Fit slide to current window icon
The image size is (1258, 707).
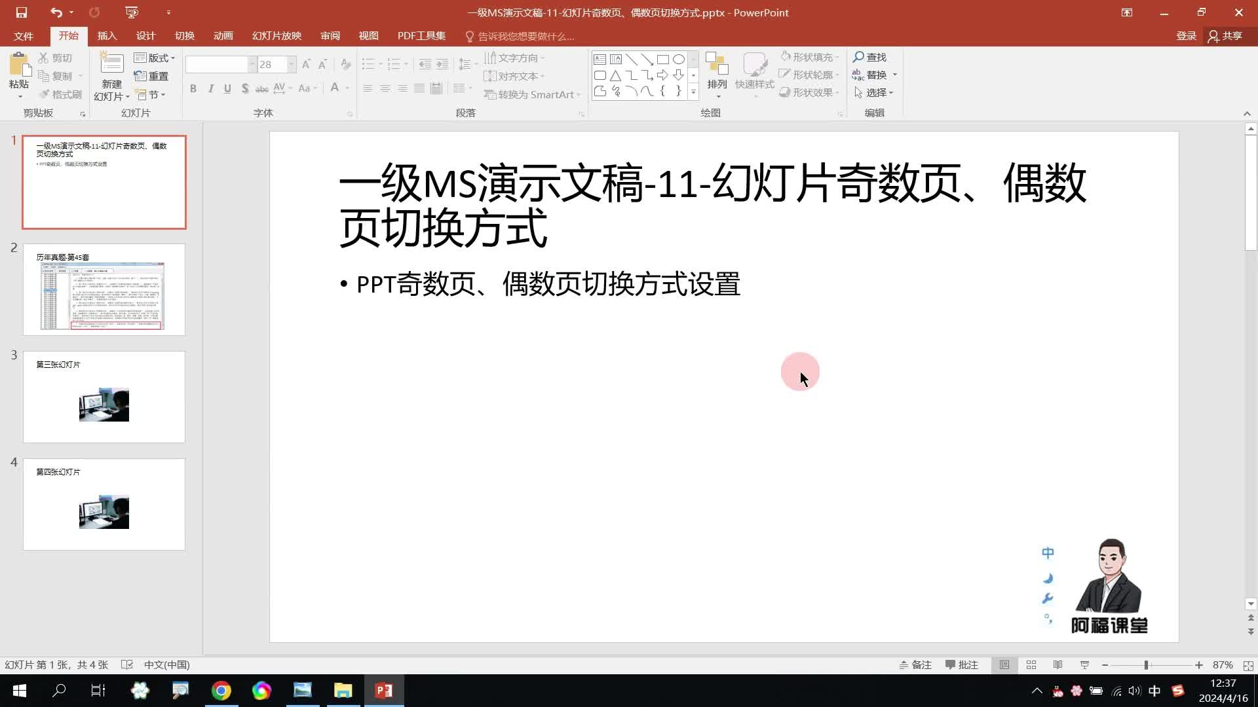point(1248,665)
